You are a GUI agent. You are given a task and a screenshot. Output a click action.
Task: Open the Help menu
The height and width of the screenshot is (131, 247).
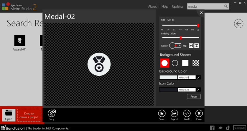(165, 7)
